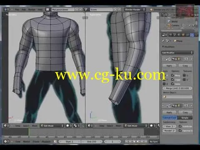The height and width of the screenshot is (150, 200).
Task: Toggle Merge option checkbox in Mirror modifier
Action: coord(172,75)
